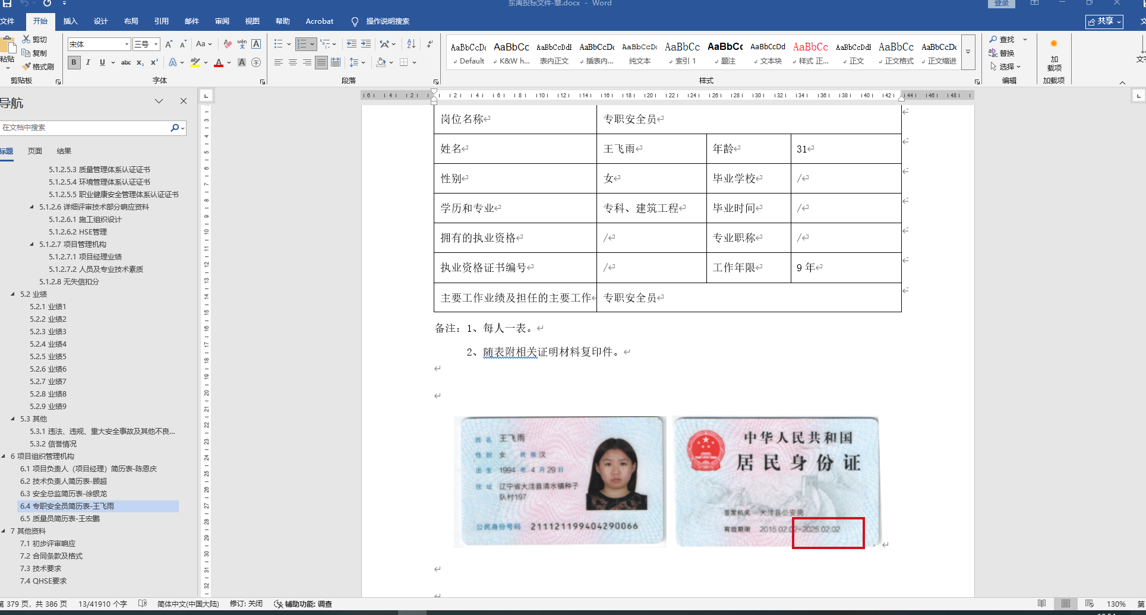
Task: Open the 插入 (Insert) ribbon tab
Action: pyautogui.click(x=70, y=21)
